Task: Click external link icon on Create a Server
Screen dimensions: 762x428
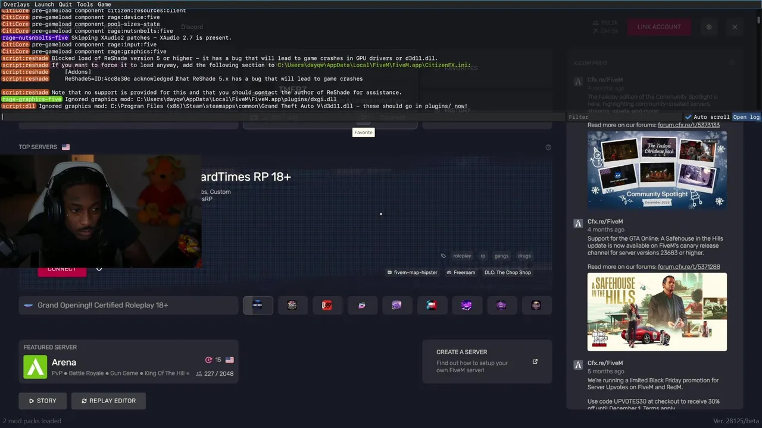Action: [535, 361]
